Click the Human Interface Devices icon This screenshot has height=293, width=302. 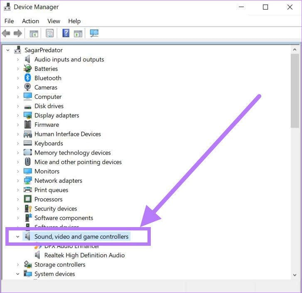click(28, 134)
